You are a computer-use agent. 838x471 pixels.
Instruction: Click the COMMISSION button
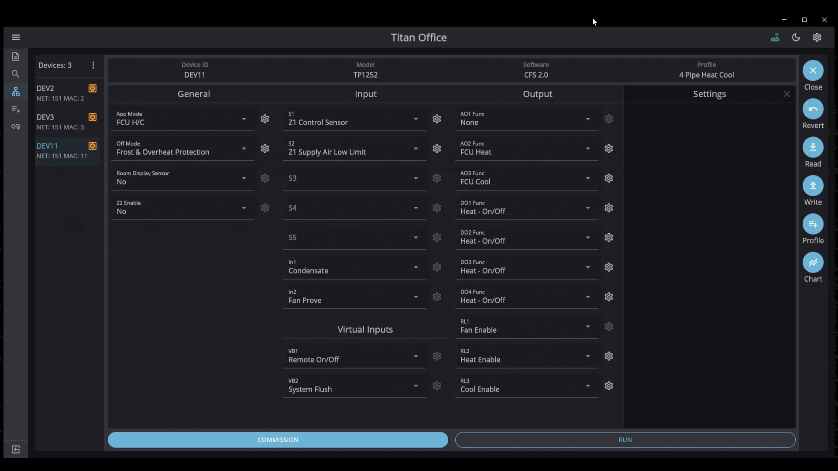pyautogui.click(x=278, y=440)
